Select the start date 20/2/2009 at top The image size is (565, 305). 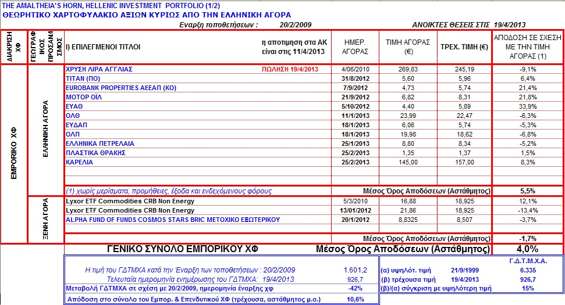[x=295, y=25]
